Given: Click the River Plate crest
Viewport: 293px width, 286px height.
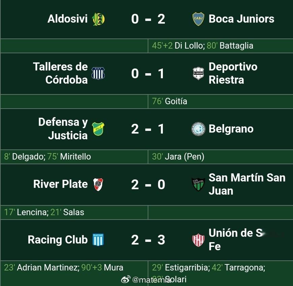Looking at the screenshot, I should click(x=98, y=184).
